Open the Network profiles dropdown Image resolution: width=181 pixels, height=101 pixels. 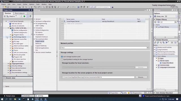click(148, 48)
